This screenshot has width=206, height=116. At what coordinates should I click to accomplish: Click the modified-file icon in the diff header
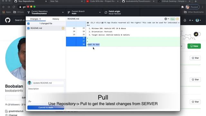click(x=177, y=19)
